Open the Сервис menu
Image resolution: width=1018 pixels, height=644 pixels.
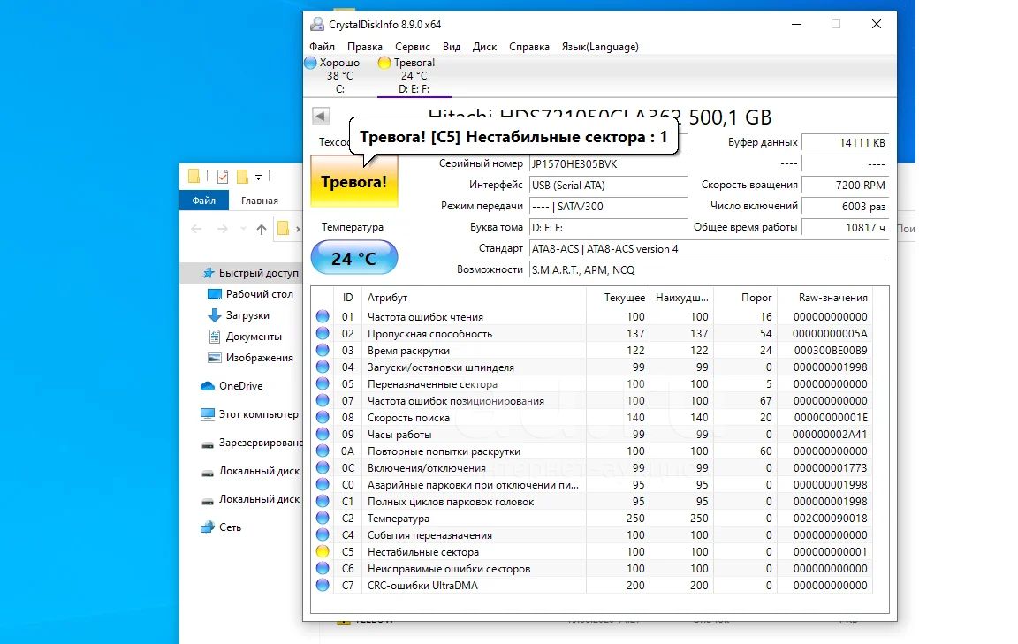(x=413, y=47)
